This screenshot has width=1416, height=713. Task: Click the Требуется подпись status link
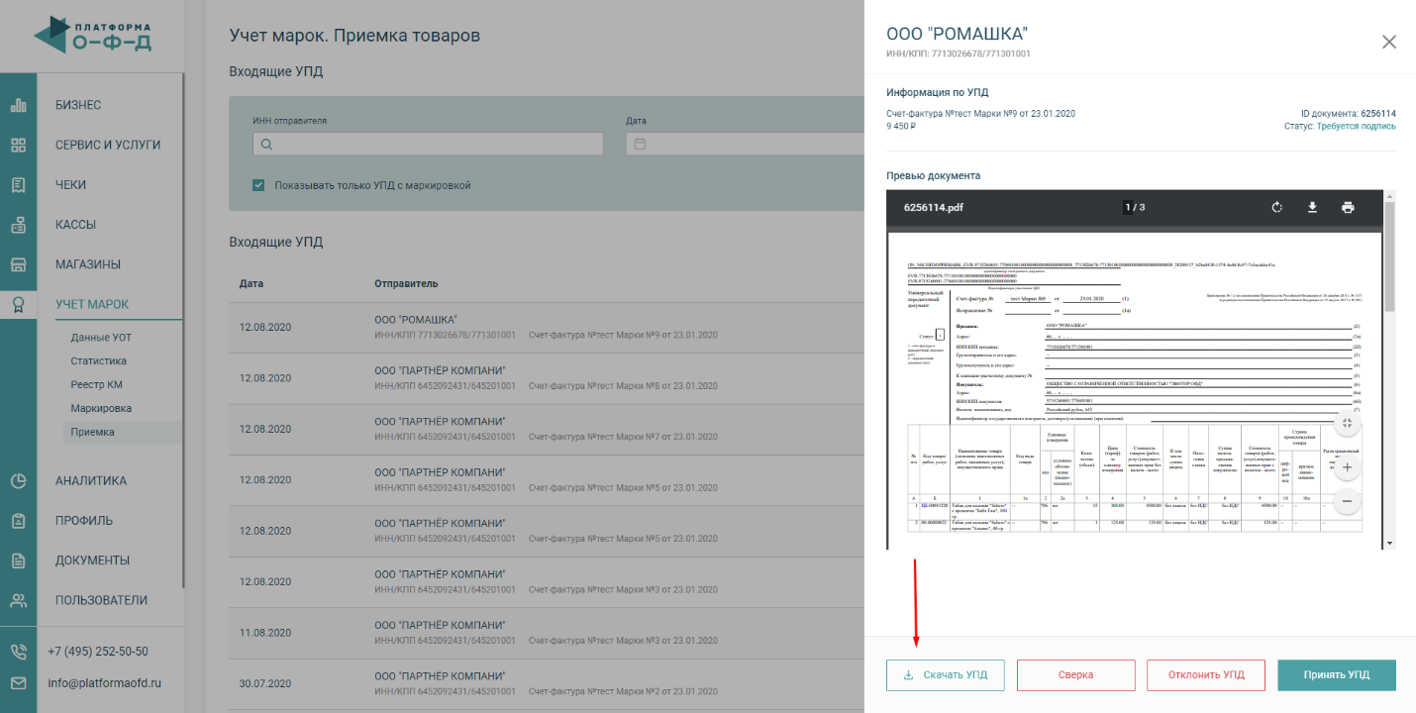[x=1357, y=126]
